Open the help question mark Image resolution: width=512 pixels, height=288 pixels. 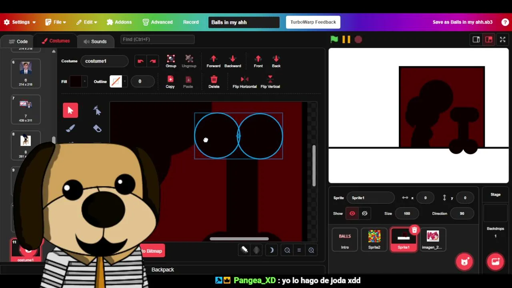[505, 22]
